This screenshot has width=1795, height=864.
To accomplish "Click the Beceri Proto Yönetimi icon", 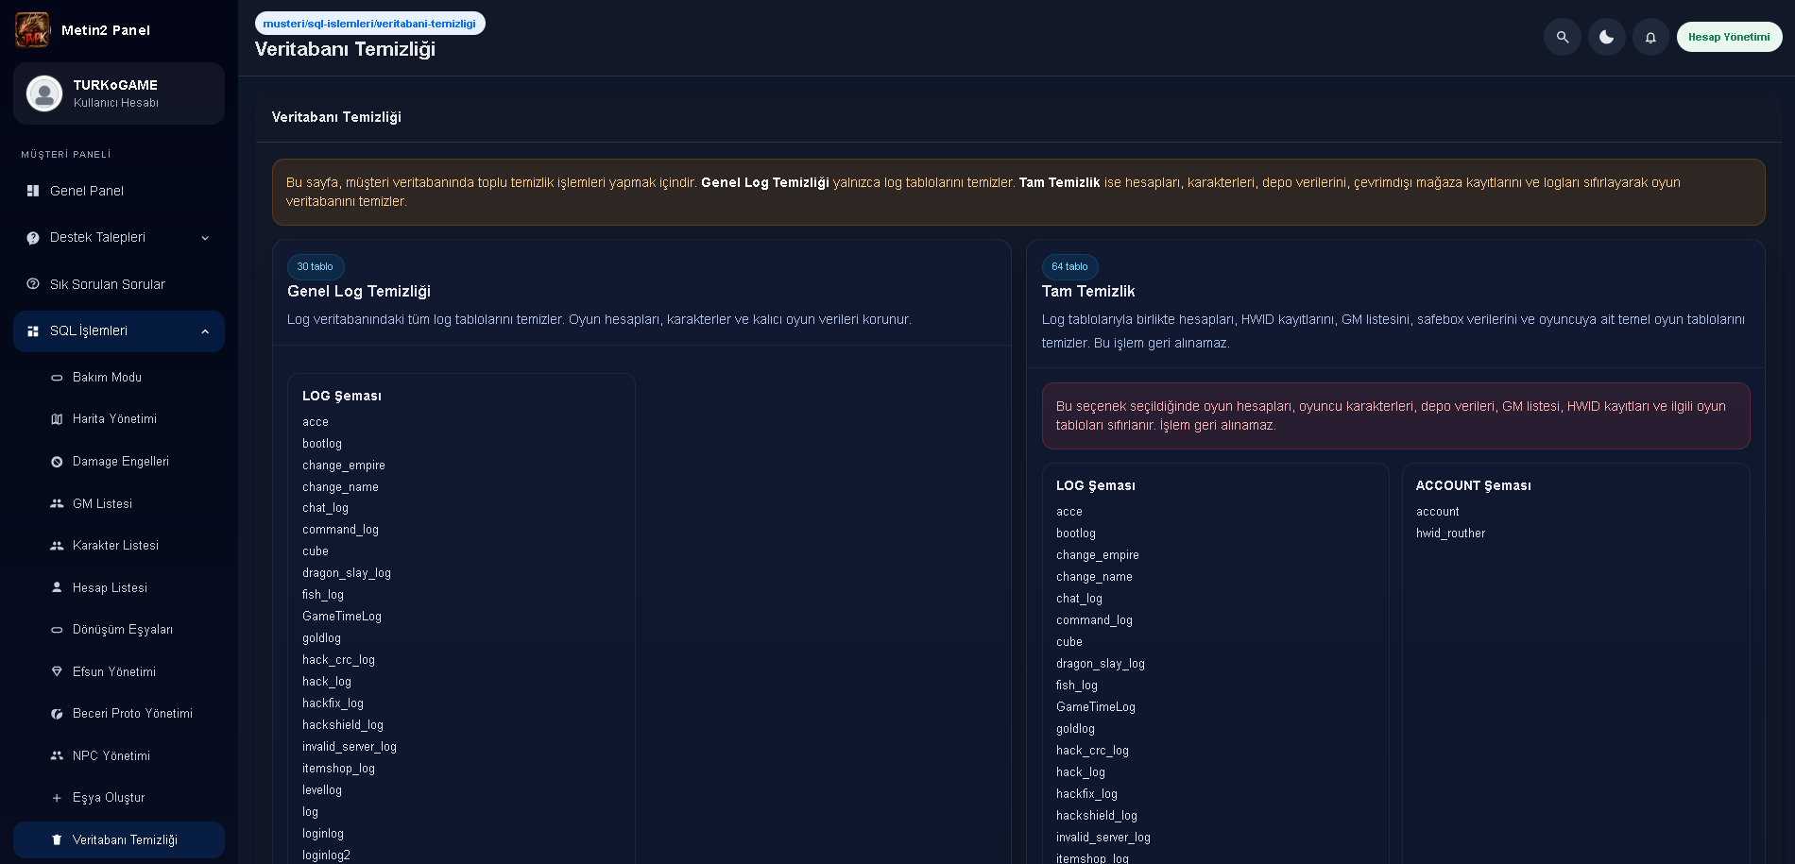I will pos(57,714).
